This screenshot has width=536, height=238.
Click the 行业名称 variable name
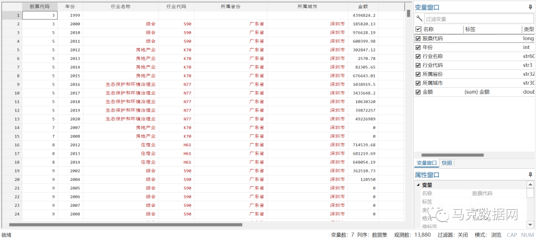[433, 57]
